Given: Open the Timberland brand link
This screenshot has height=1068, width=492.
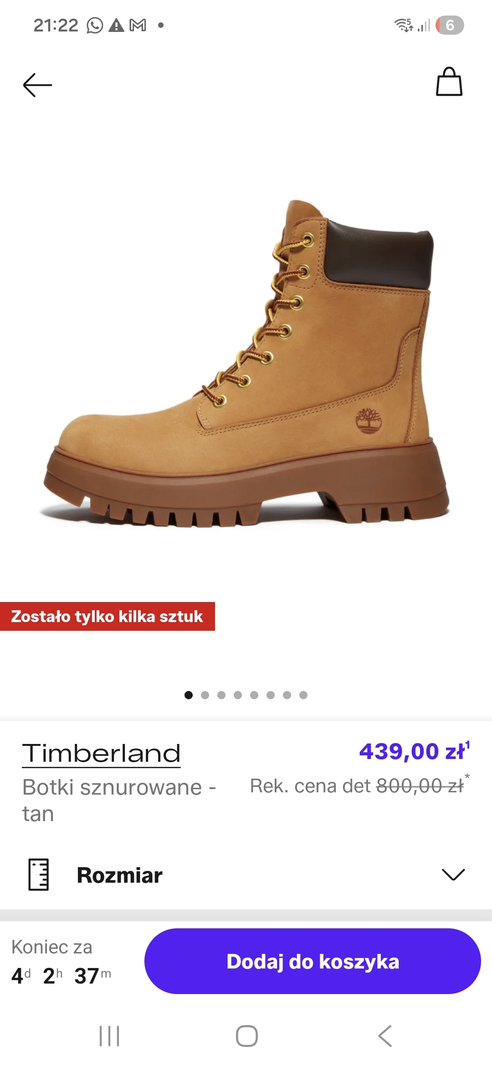Looking at the screenshot, I should pos(101,754).
